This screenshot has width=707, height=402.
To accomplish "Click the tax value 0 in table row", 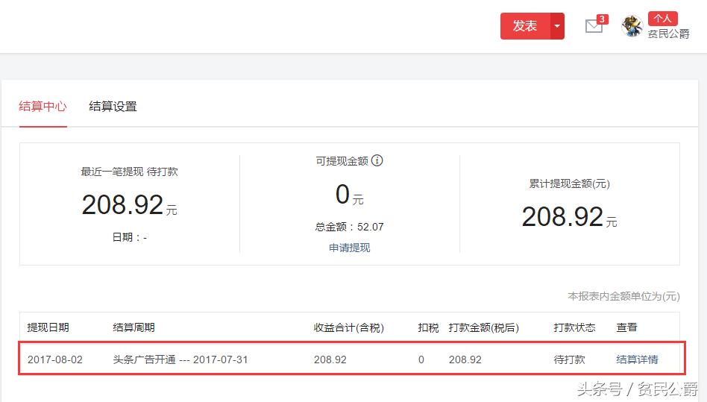I will (x=421, y=359).
